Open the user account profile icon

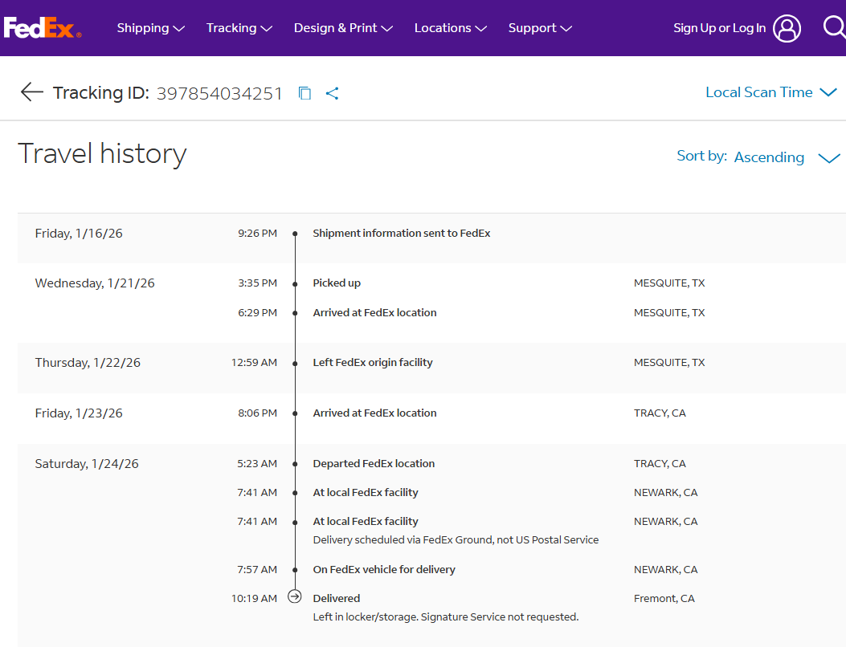point(787,28)
